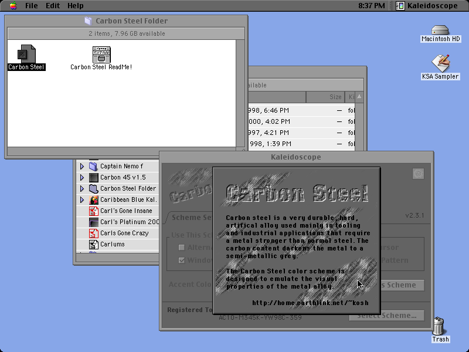The image size is (469, 352).
Task: Click '2 items, 7.96 GB available' header text
Action: 127,33
